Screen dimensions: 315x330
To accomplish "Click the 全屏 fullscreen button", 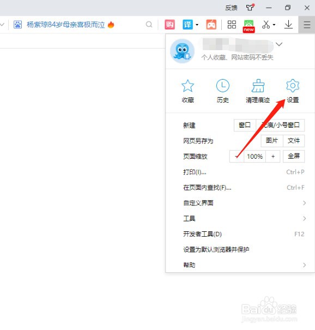I will click(294, 156).
